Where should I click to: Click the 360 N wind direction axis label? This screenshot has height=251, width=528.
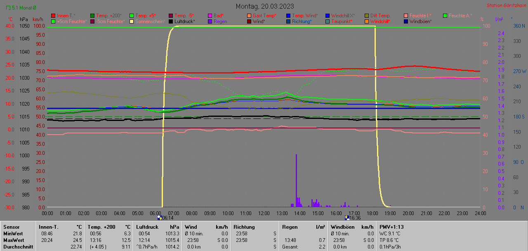pos(519,26)
